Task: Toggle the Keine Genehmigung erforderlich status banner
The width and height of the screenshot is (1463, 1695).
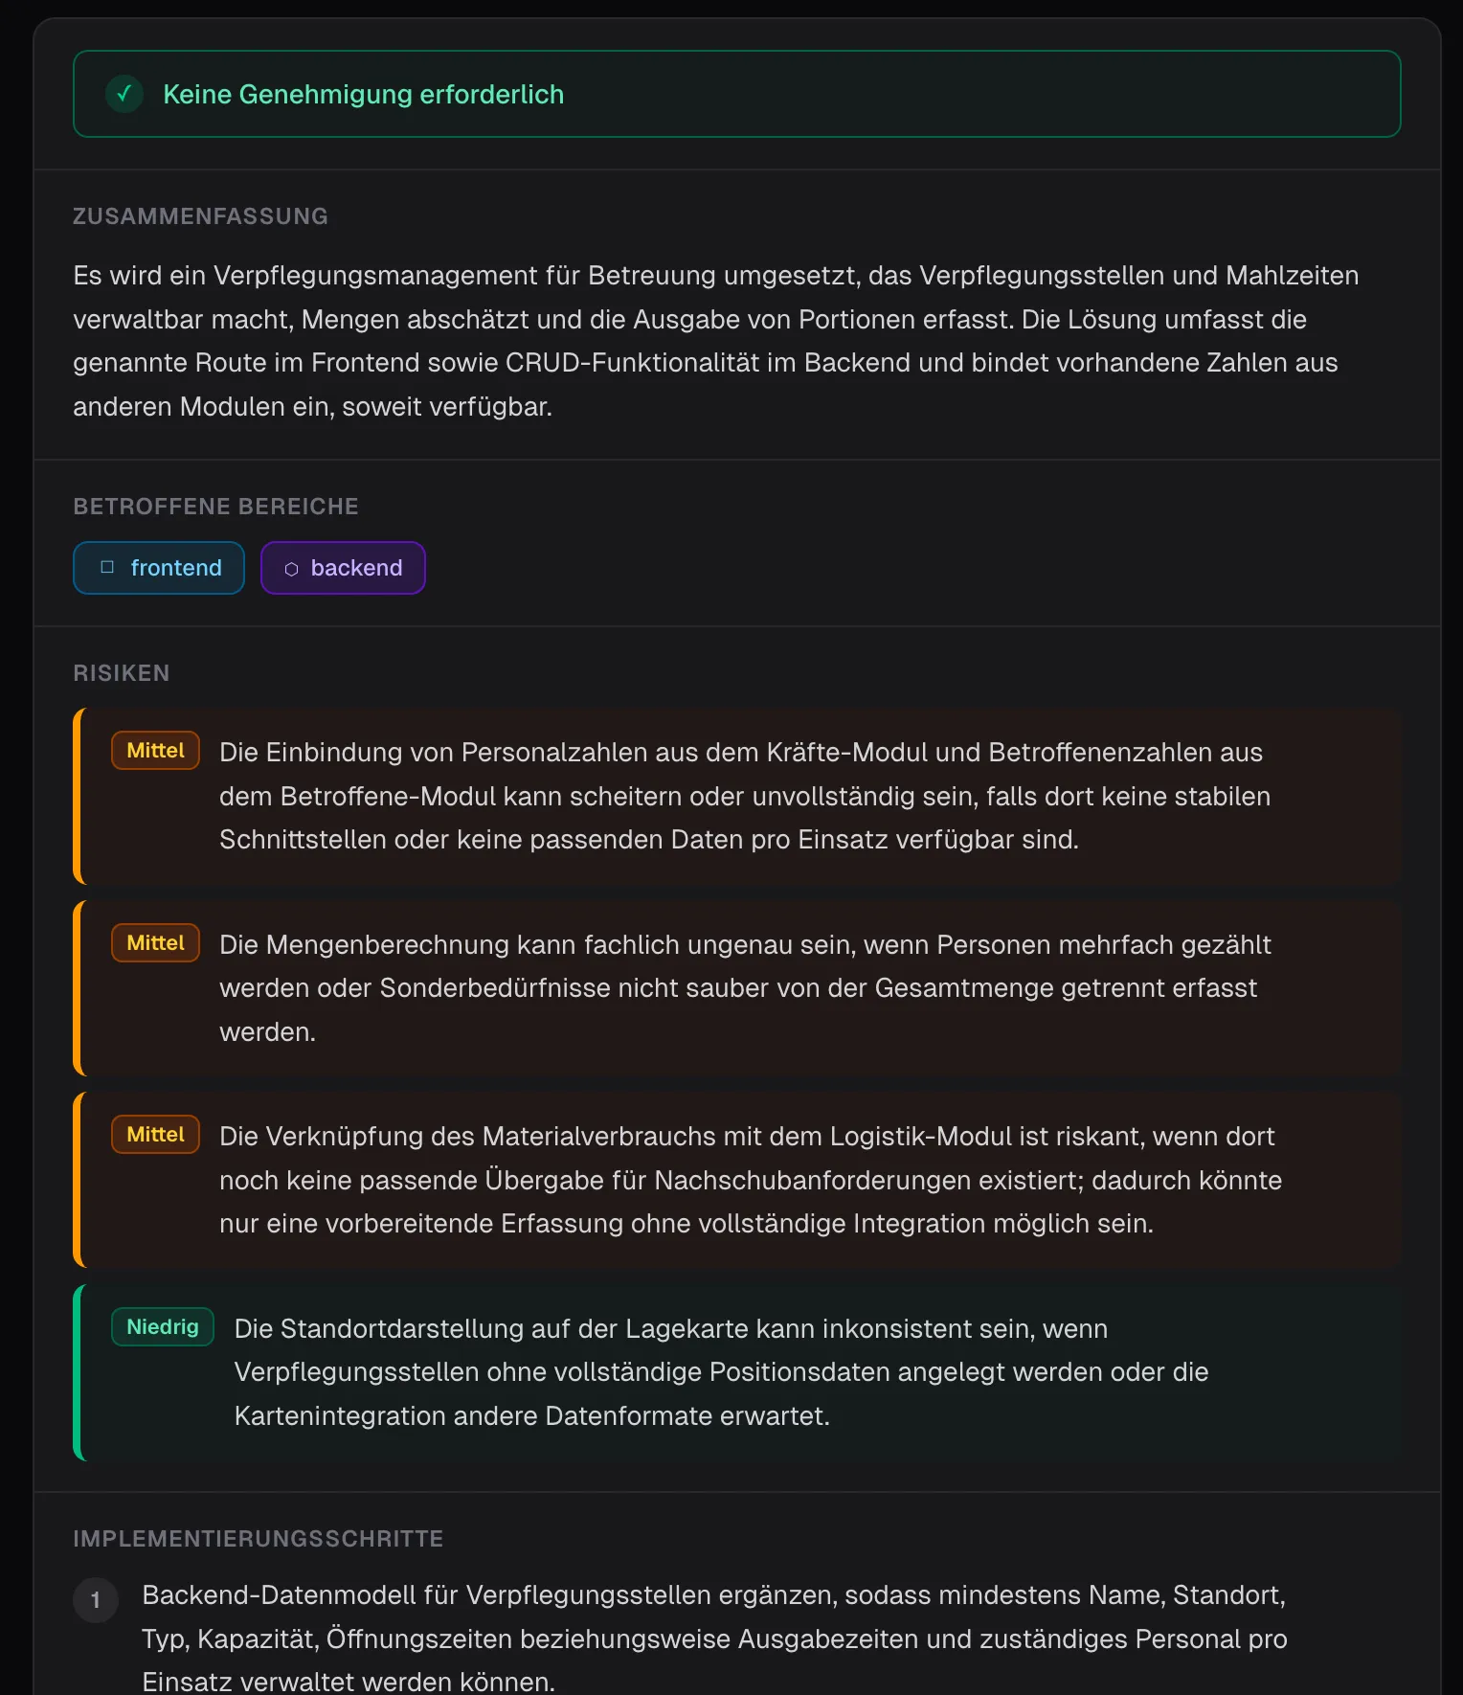Action: pyautogui.click(x=737, y=94)
